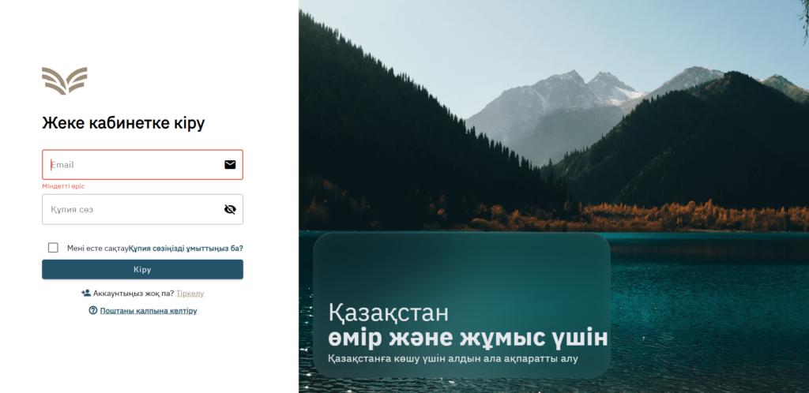Image resolution: width=809 pixels, height=393 pixels.
Task: Open the "Құпия сөзіңізді ұмыттыңыз ба?" link
Action: coord(186,248)
